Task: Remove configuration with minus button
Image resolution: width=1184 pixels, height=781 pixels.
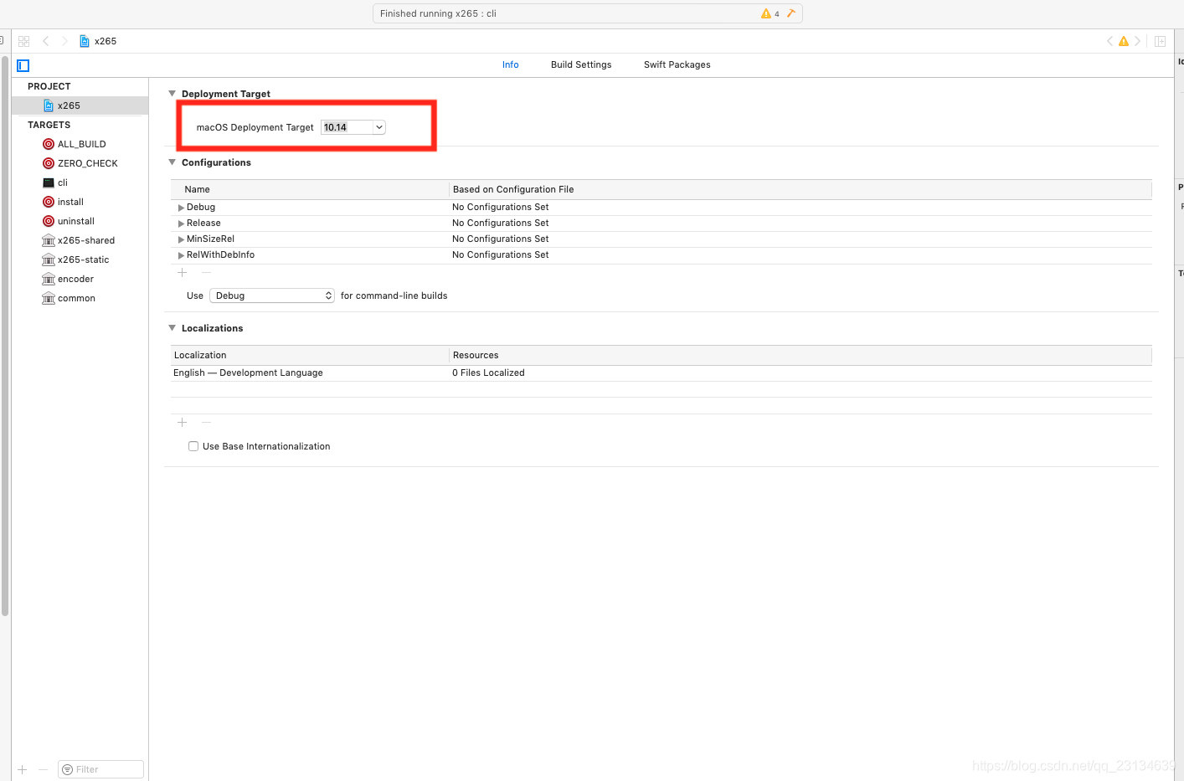Action: [x=206, y=273]
